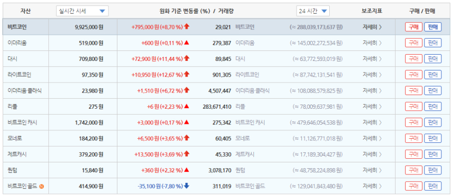The image size is (453, 196).
Task: Click the red up arrow in 제트캐시 row
Action: point(186,153)
